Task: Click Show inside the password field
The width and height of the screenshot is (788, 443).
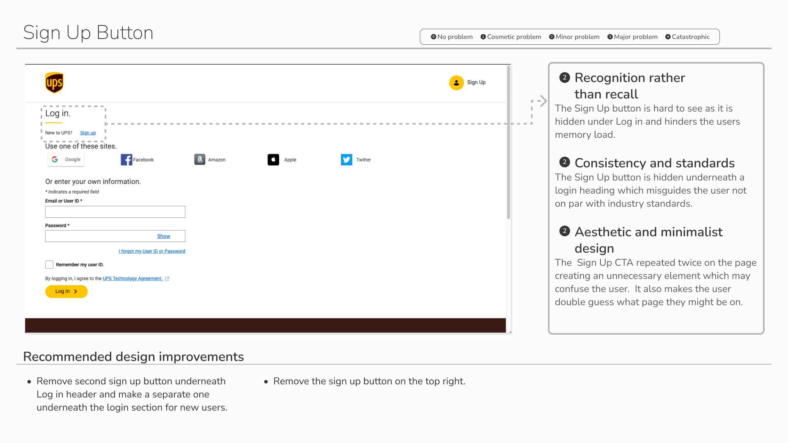Action: (x=163, y=236)
